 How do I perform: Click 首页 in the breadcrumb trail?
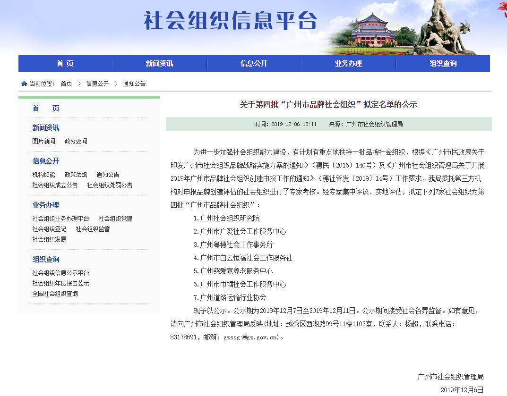coord(66,84)
